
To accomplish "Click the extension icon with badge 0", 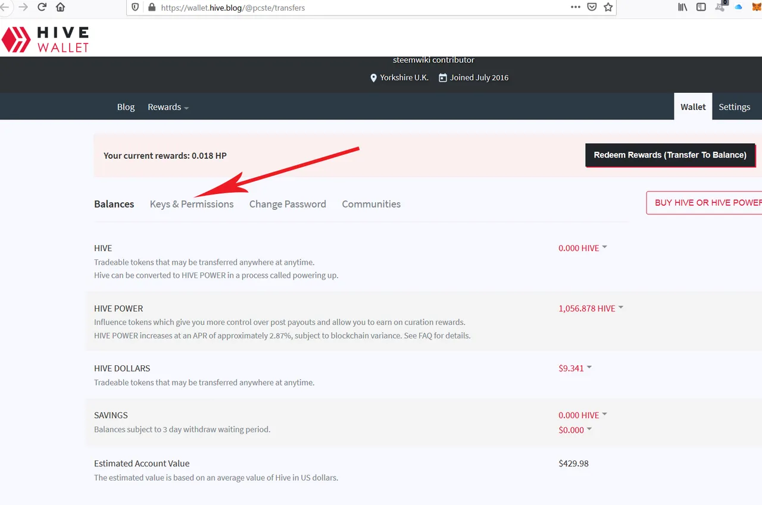I will (x=720, y=6).
